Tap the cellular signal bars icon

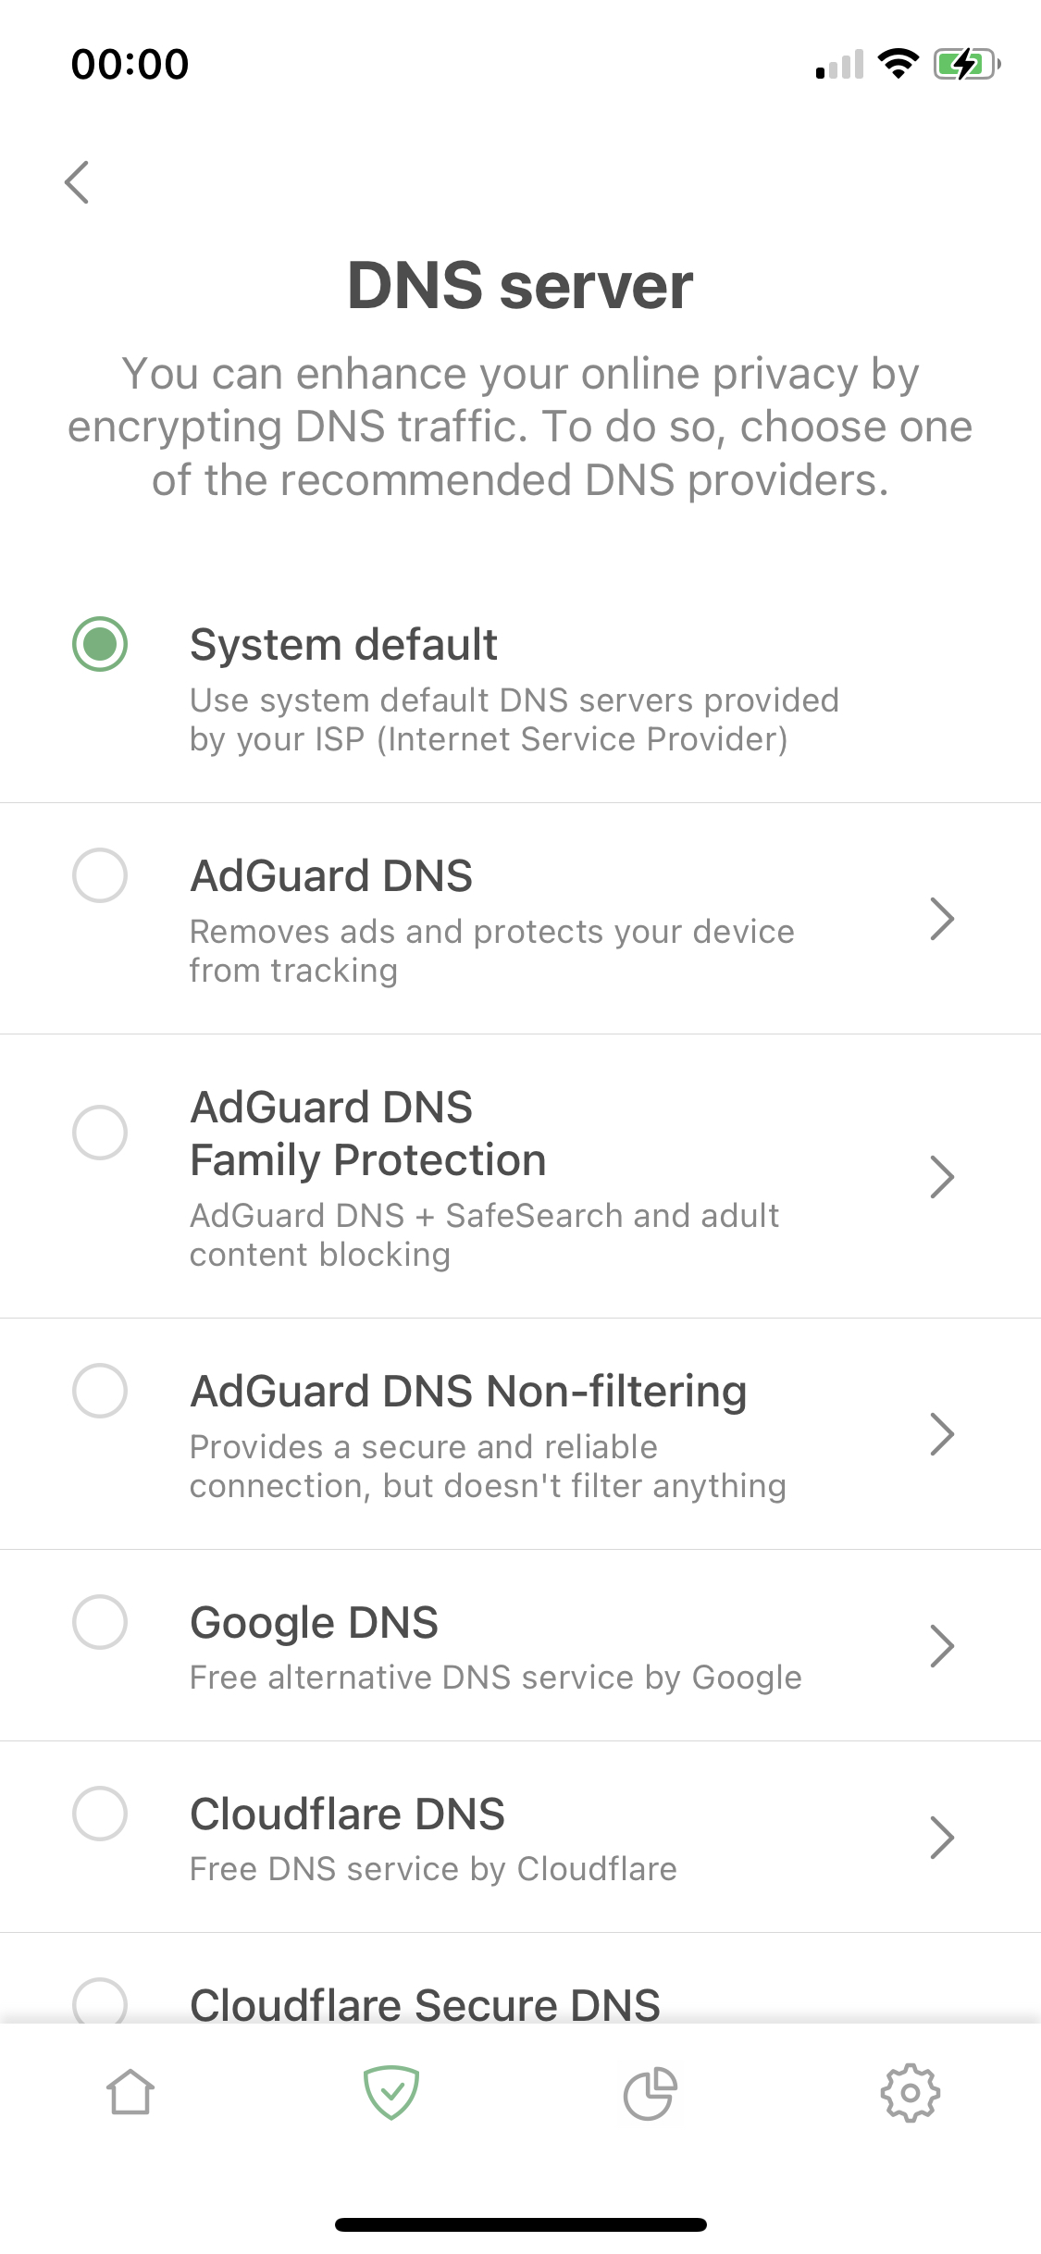839,65
